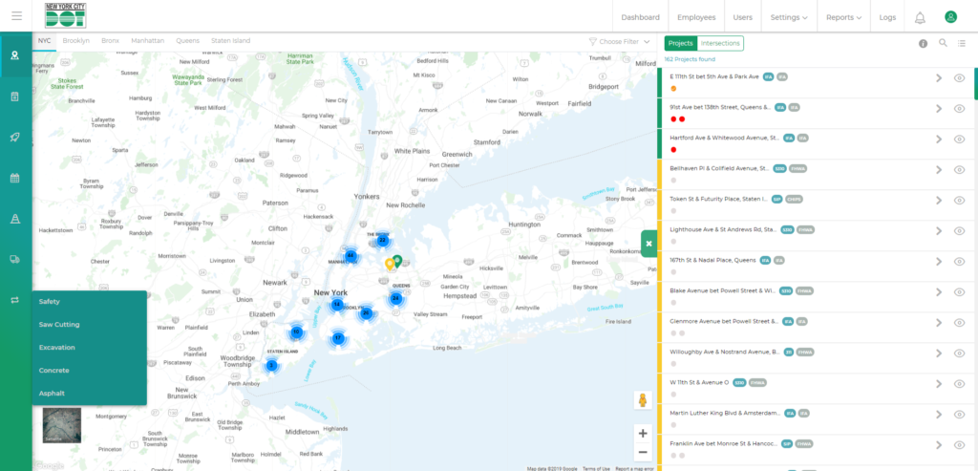This screenshot has height=471, width=978.
Task: Drop the Street View pegman on map
Action: 643,400
